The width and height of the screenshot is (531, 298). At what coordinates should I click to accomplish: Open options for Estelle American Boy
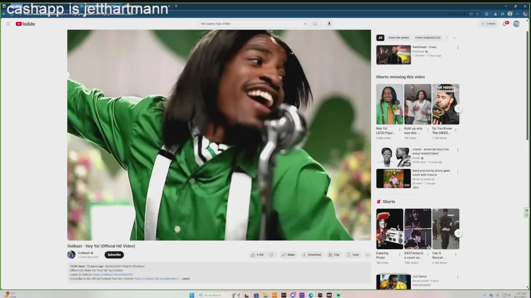[x=458, y=150]
